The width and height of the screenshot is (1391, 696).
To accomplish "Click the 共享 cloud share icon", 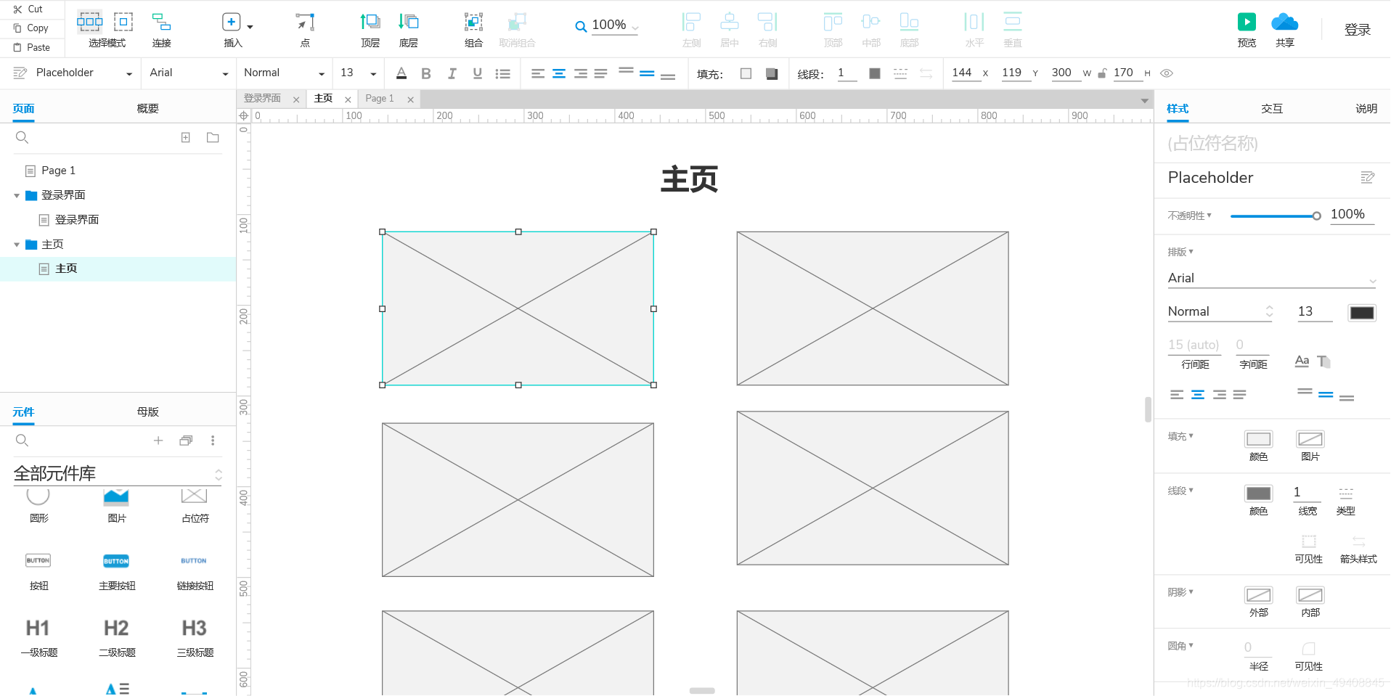I will pos(1284,22).
